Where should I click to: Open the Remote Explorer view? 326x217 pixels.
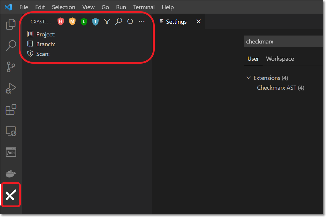pyautogui.click(x=11, y=131)
